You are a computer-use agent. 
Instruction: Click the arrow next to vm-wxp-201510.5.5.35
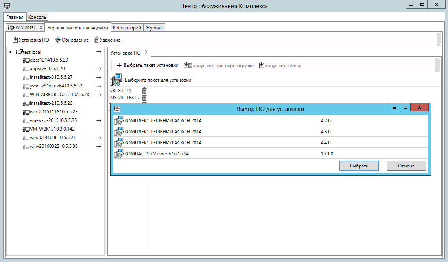pos(99,121)
